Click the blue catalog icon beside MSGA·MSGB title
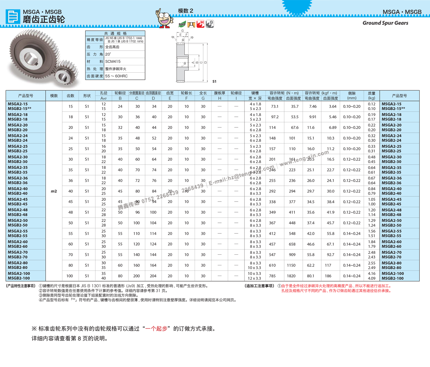 13,17
